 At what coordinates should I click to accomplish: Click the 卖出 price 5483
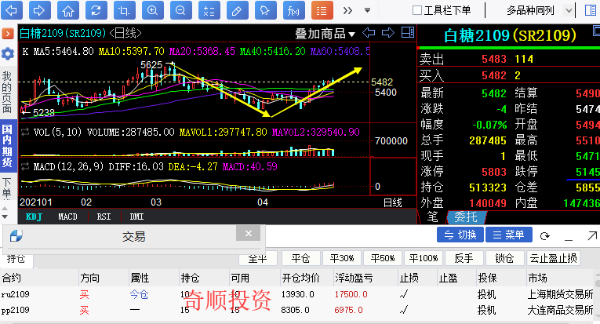pyautogui.click(x=494, y=59)
